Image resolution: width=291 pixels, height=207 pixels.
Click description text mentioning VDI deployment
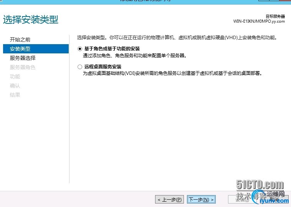tap(173, 73)
